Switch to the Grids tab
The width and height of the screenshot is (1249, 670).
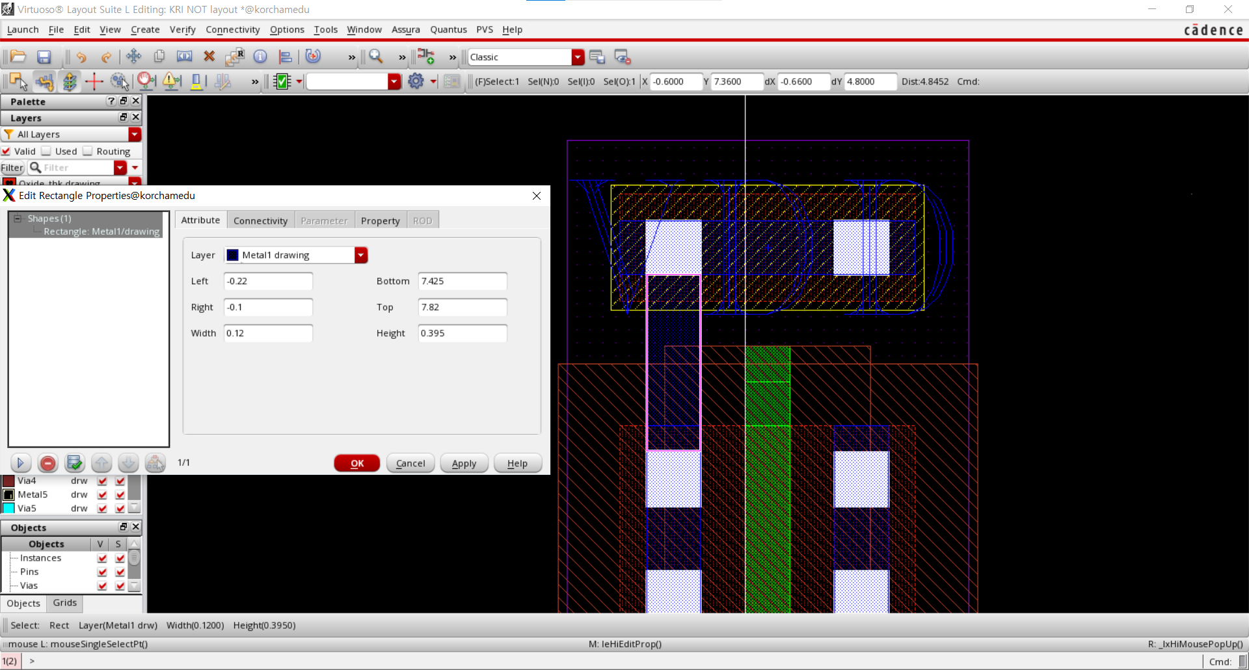[x=65, y=603]
